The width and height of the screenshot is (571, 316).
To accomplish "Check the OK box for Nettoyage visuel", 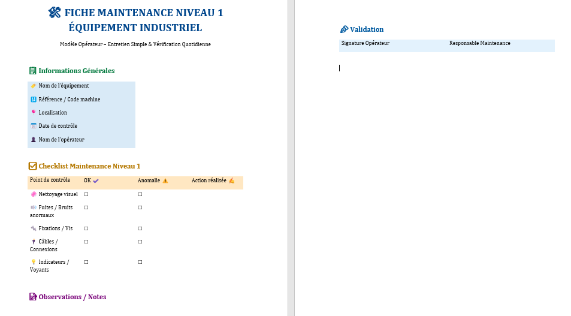I will [x=86, y=194].
